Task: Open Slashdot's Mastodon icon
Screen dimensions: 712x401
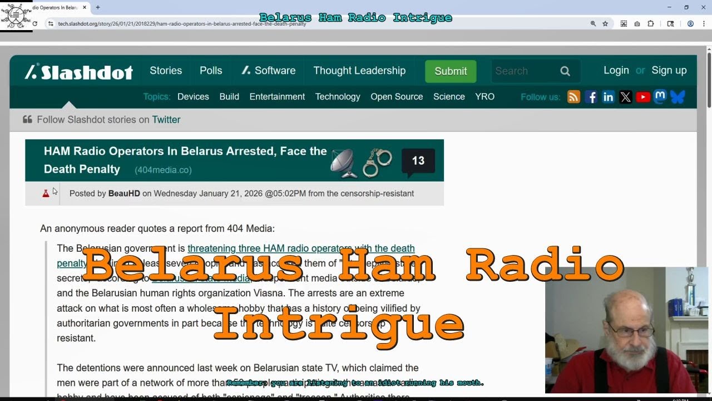Action: click(660, 96)
